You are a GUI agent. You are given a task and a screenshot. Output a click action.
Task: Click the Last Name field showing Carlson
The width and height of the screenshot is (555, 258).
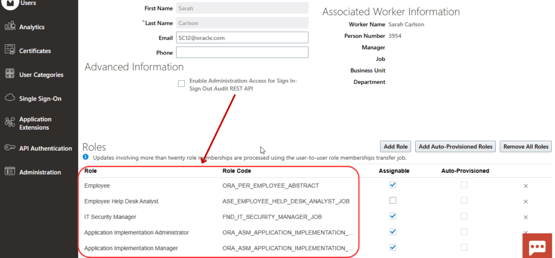(x=242, y=23)
